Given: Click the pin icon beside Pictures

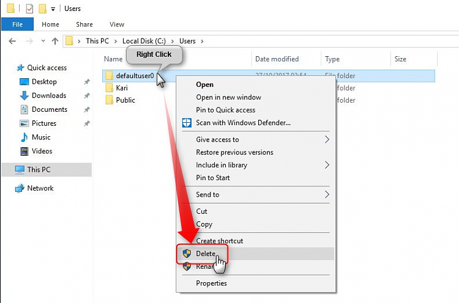Looking at the screenshot, I should click(87, 123).
